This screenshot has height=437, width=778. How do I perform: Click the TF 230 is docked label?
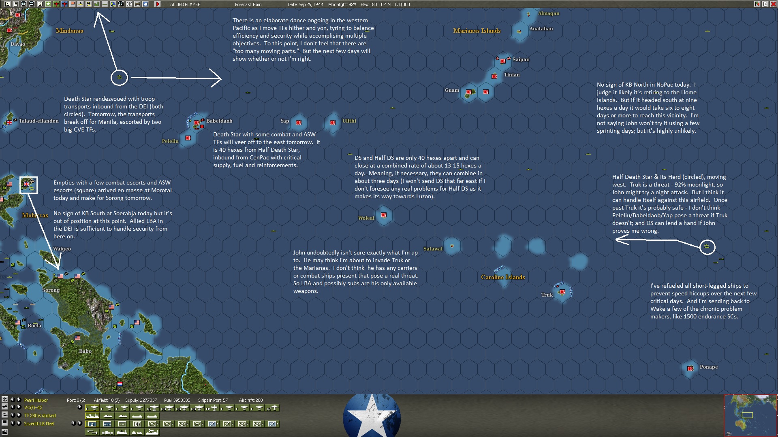40,416
